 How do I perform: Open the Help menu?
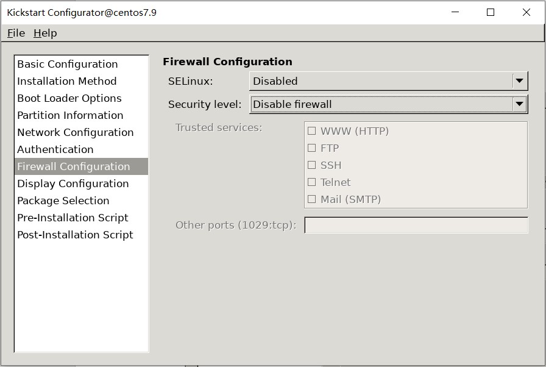pos(45,33)
